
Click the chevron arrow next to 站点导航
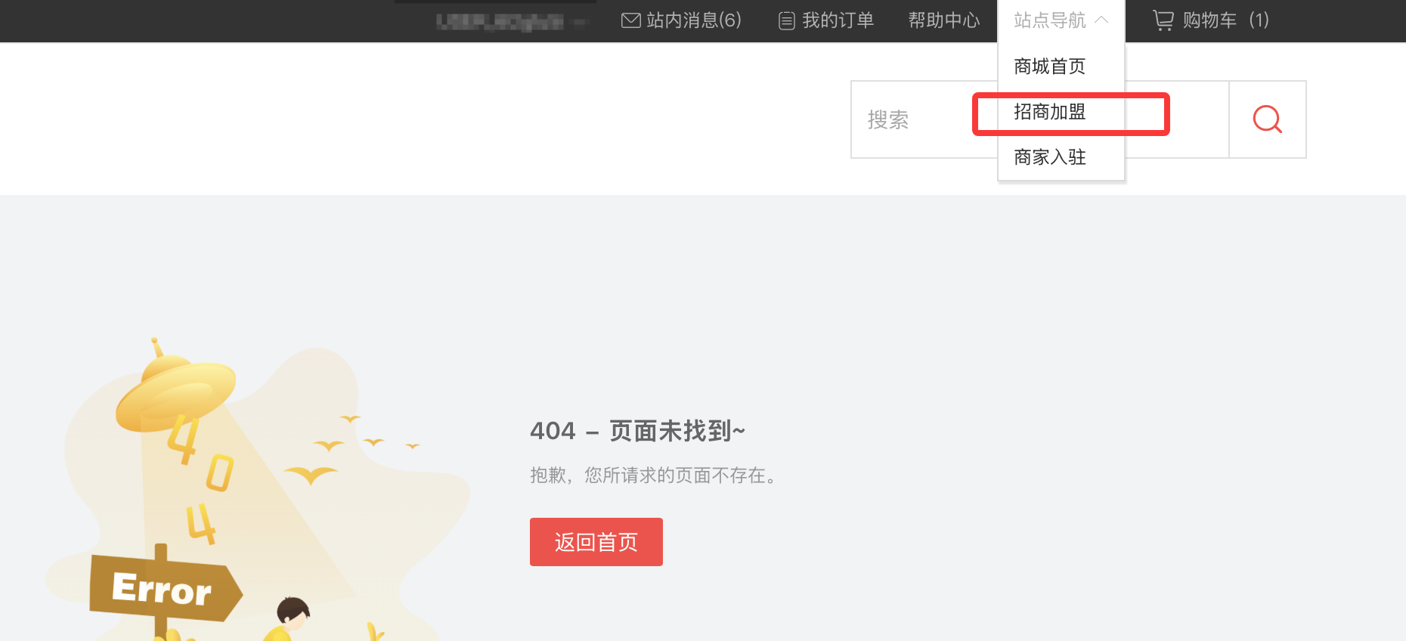click(1101, 20)
